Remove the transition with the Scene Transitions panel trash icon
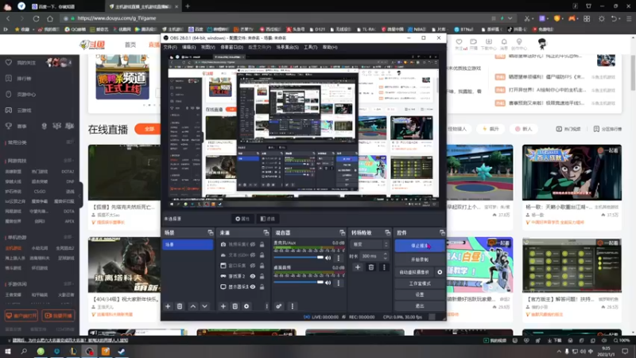This screenshot has height=358, width=636. [x=370, y=267]
